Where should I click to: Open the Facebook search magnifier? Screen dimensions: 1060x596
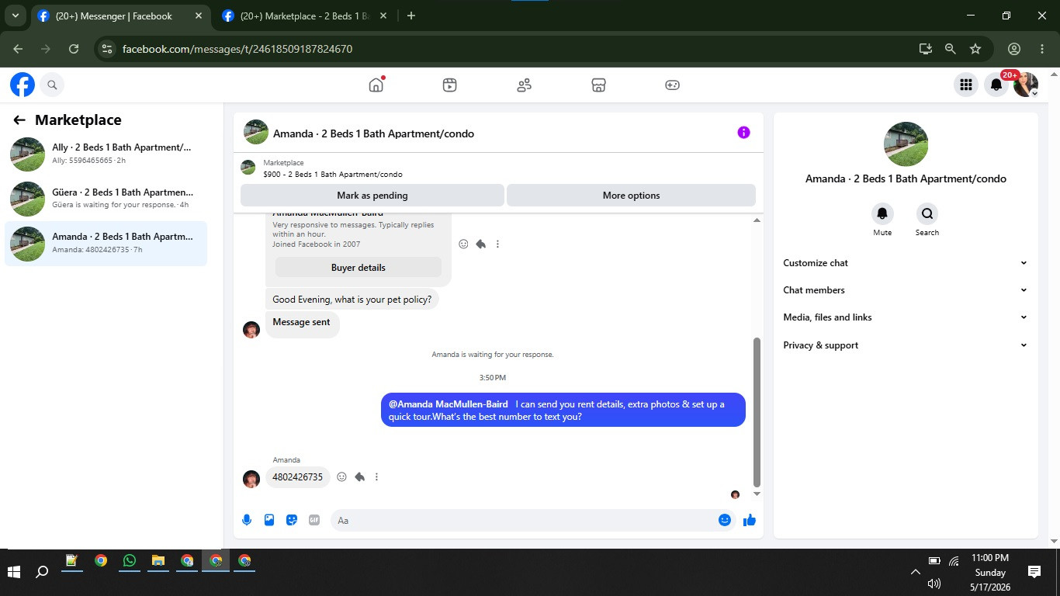[52, 85]
